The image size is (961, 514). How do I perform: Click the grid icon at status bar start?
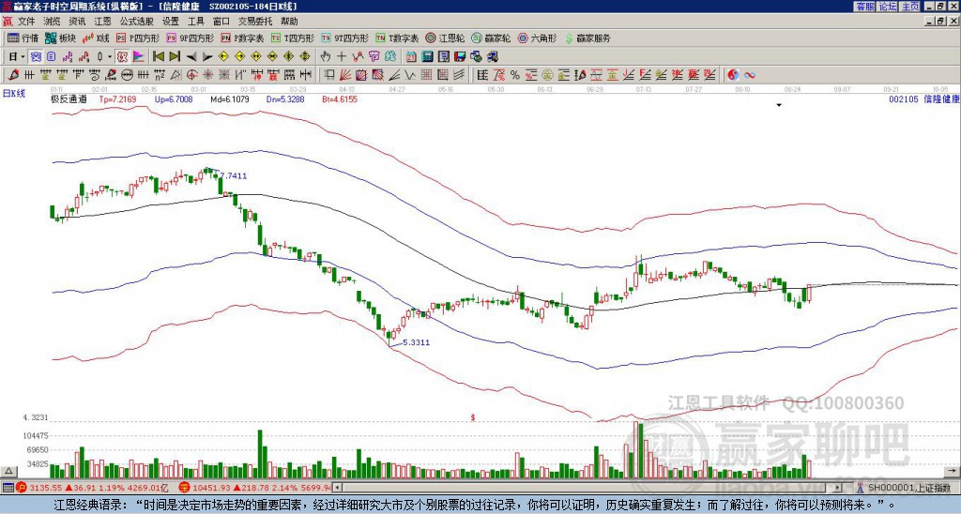tap(8, 488)
